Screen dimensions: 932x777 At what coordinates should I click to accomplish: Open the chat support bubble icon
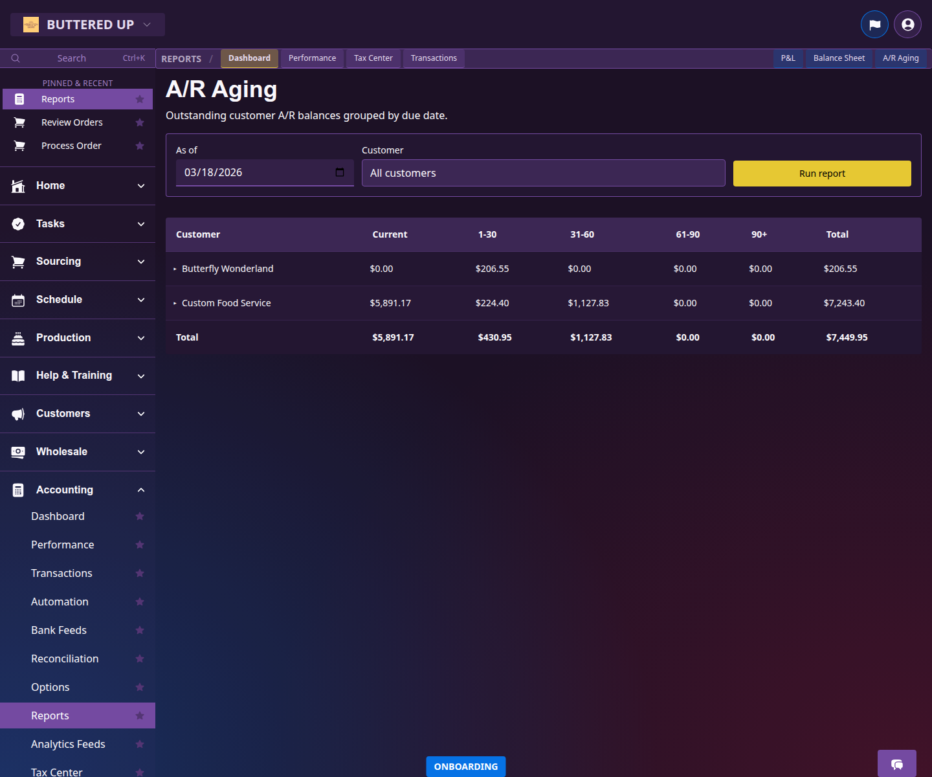(x=896, y=764)
